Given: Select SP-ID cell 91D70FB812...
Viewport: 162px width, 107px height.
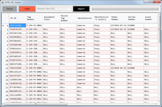Looking at the screenshot, I should point(18,37).
